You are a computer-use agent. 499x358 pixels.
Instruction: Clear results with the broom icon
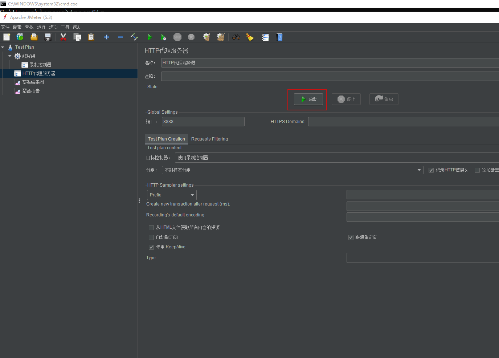[206, 37]
